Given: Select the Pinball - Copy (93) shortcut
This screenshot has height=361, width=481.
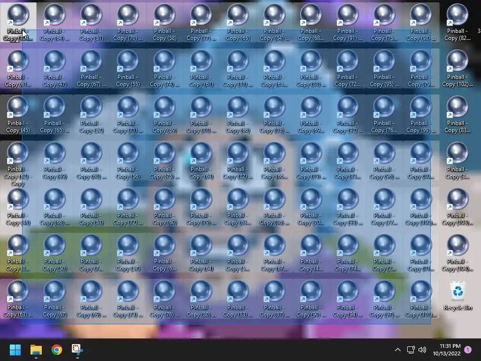Looking at the screenshot, I should (348, 207).
